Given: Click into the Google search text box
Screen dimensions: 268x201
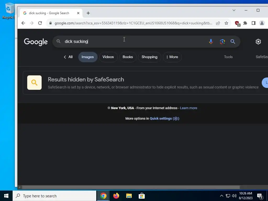Looking at the screenshot, I should [133, 42].
